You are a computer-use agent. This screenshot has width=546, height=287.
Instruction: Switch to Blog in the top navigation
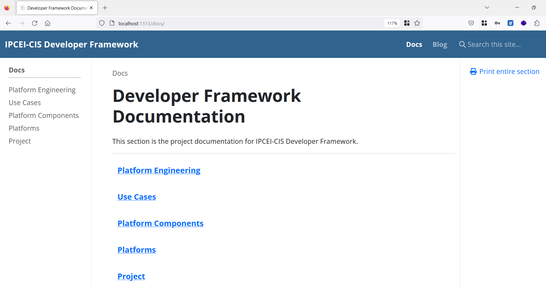pyautogui.click(x=439, y=45)
